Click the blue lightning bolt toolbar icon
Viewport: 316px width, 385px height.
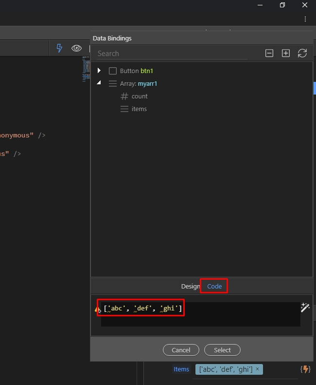tap(59, 48)
